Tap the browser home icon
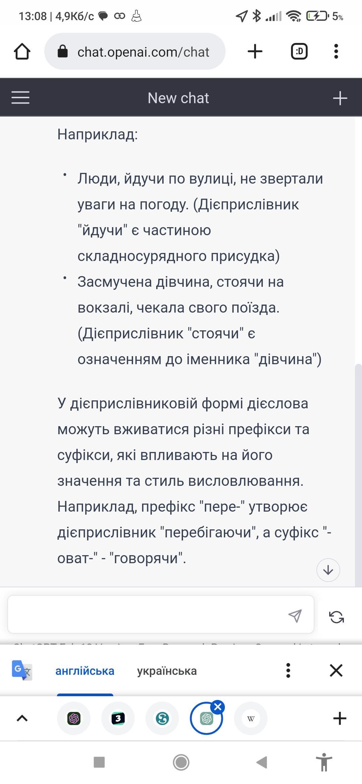Screen dimensions: 362x784 click(x=22, y=52)
